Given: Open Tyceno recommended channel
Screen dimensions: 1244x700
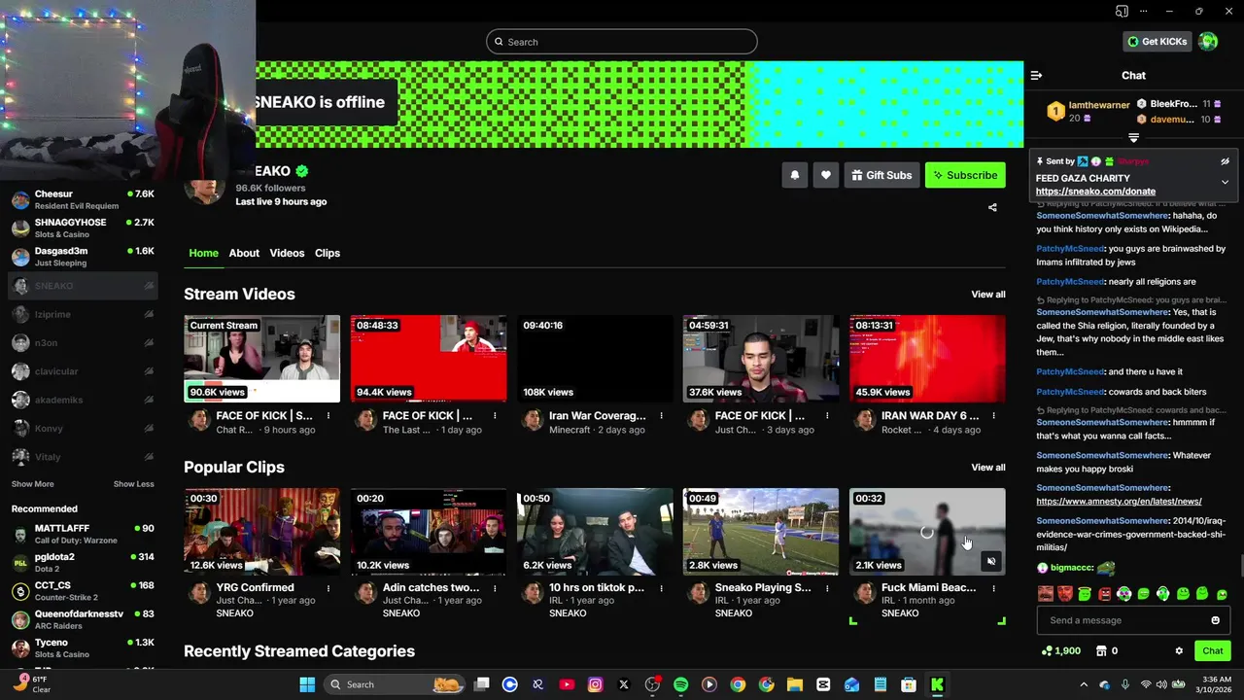Looking at the screenshot, I should click(x=83, y=647).
